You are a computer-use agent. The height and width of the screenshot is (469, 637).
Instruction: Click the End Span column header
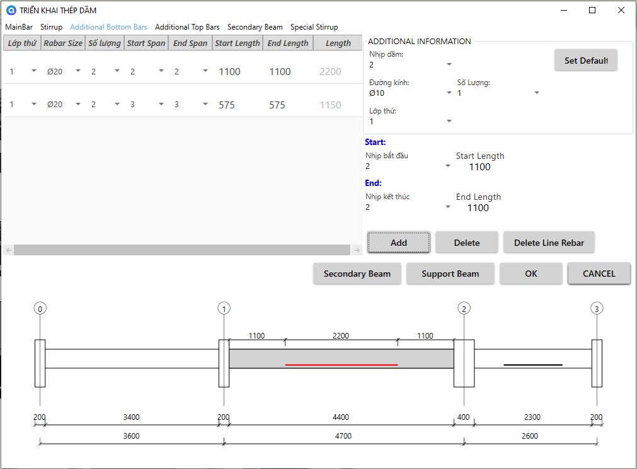[190, 43]
